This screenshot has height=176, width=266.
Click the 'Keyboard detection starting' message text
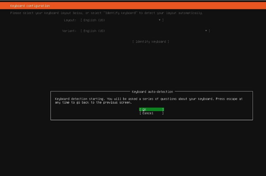point(79,99)
